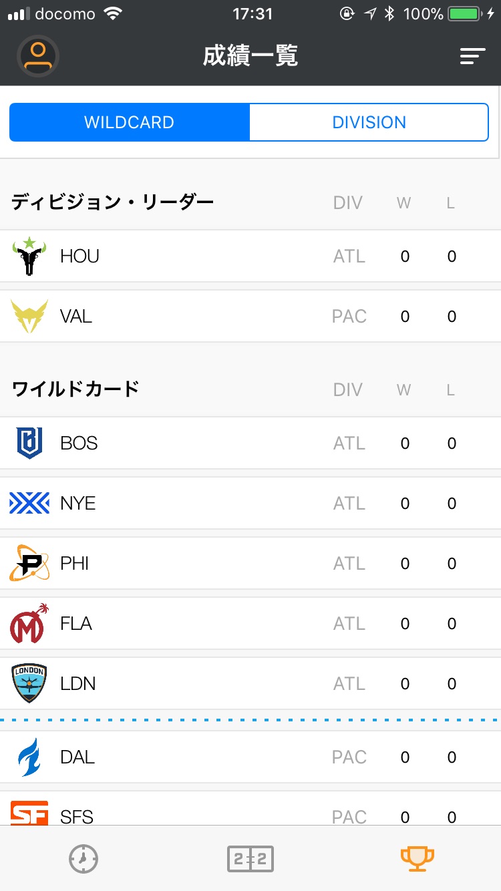The height and width of the screenshot is (891, 501).
Task: Select the Boston Uprising shield logo
Action: pyautogui.click(x=29, y=443)
